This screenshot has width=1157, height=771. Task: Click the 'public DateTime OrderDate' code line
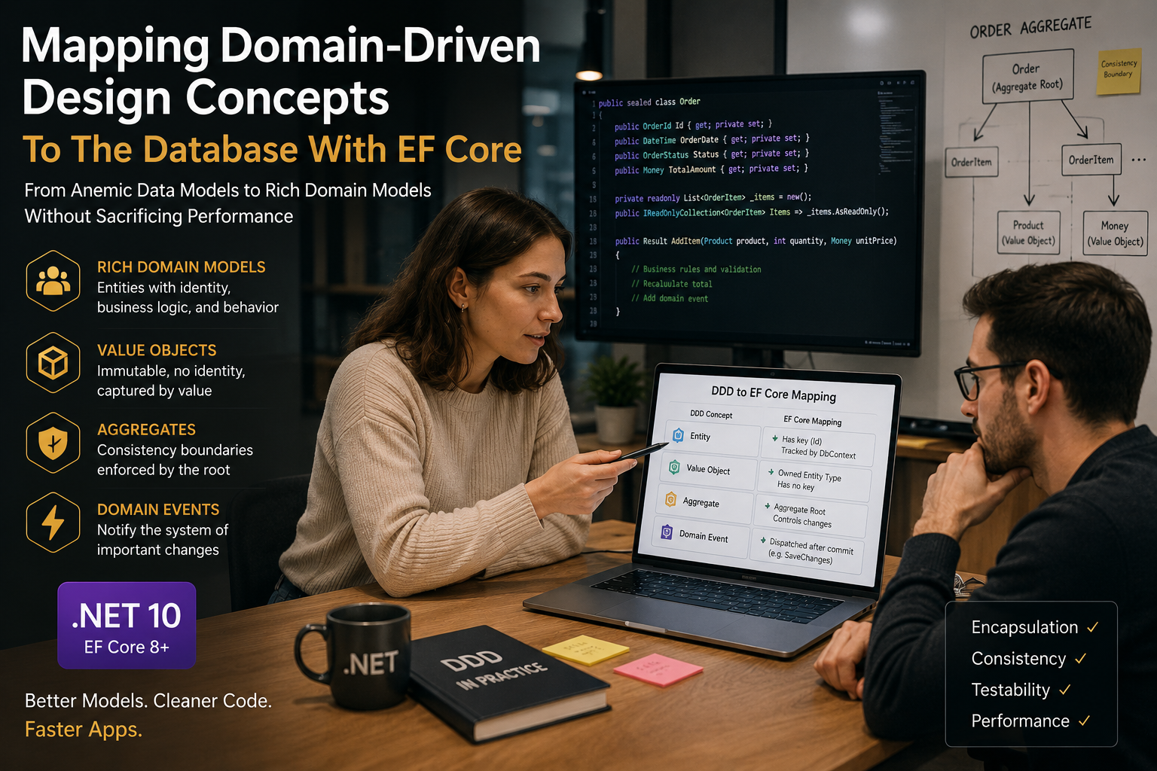tap(712, 139)
